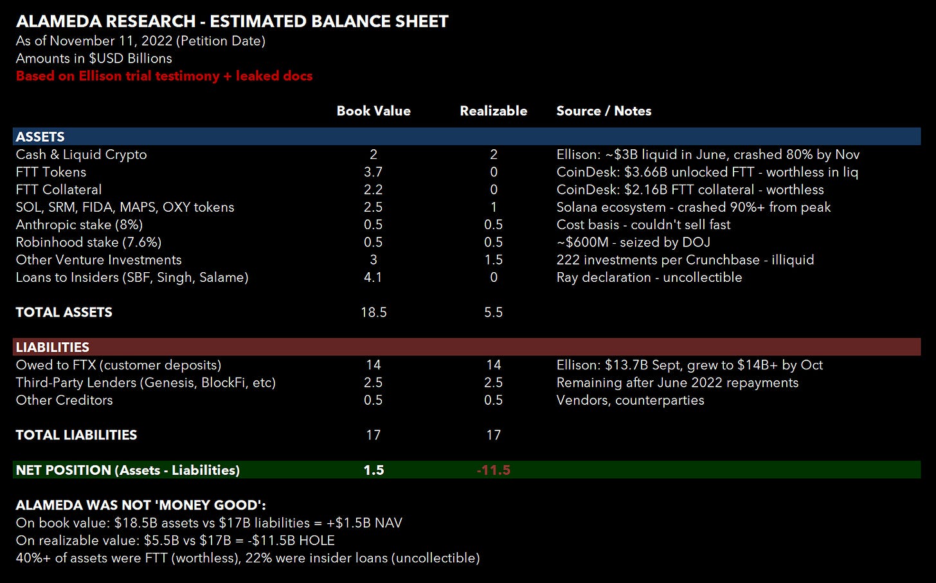Click the book value 4.1 for Loans to Insiders
The height and width of the screenshot is (583, 936).
(x=373, y=277)
